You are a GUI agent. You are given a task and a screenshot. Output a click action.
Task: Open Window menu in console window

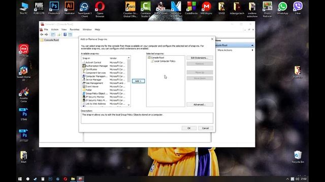87,29
